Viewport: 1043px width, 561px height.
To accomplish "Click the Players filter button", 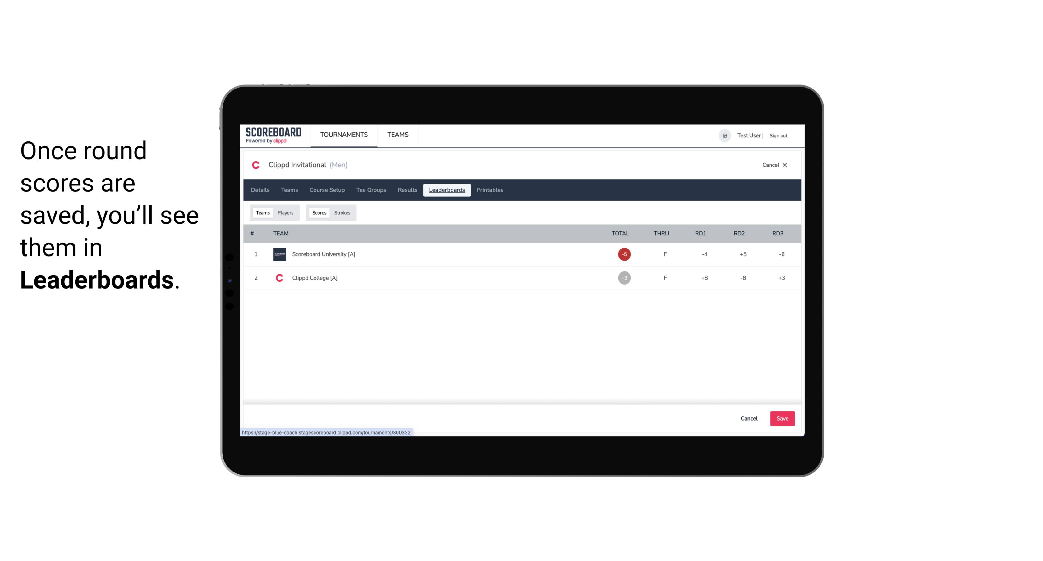I will (286, 213).
